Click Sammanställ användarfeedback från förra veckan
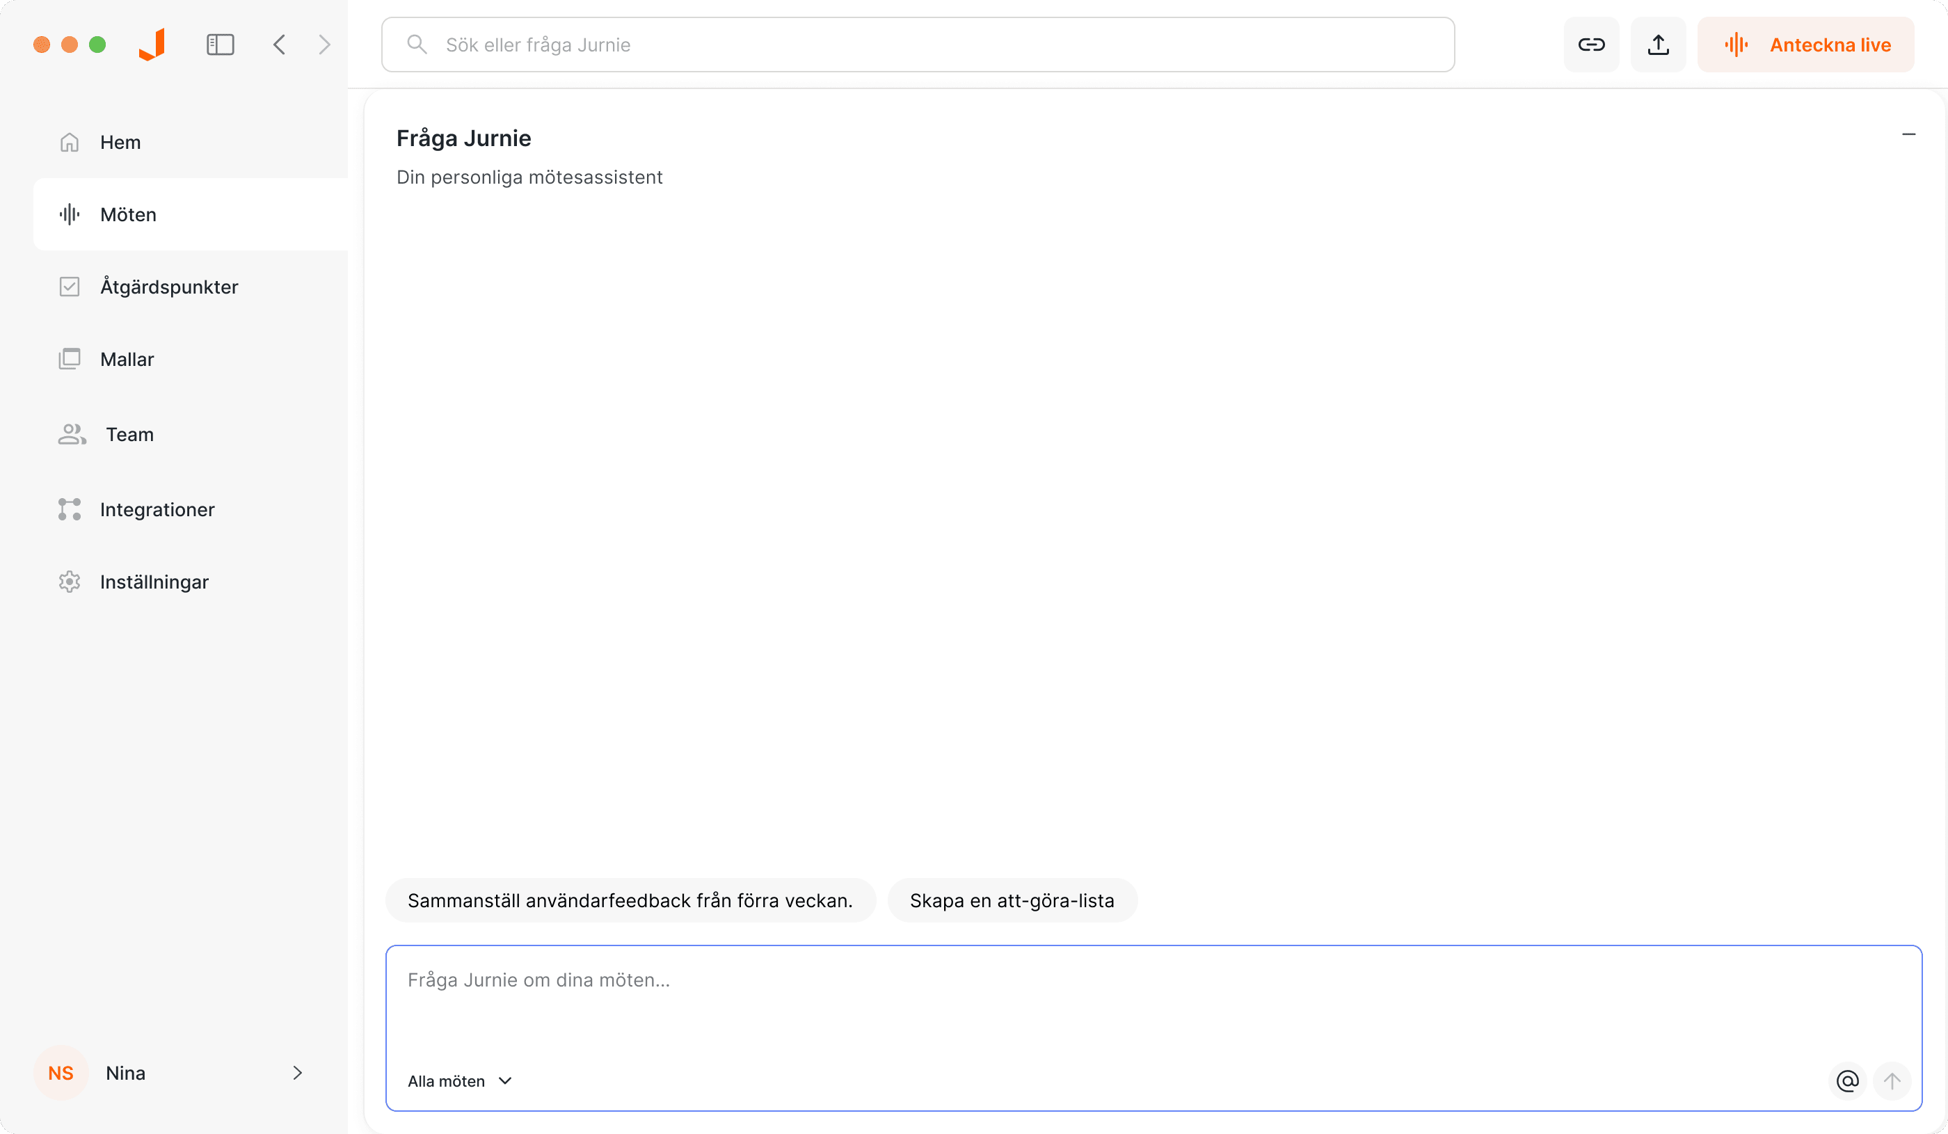Screen dimensions: 1948x1134 tap(629, 900)
